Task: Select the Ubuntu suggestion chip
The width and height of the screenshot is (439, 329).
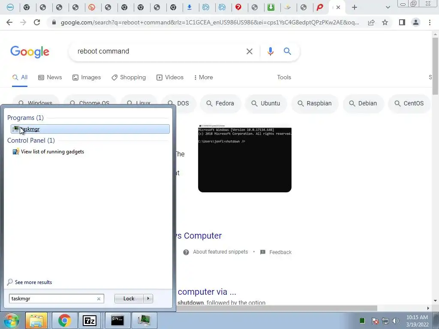Action: click(x=266, y=103)
